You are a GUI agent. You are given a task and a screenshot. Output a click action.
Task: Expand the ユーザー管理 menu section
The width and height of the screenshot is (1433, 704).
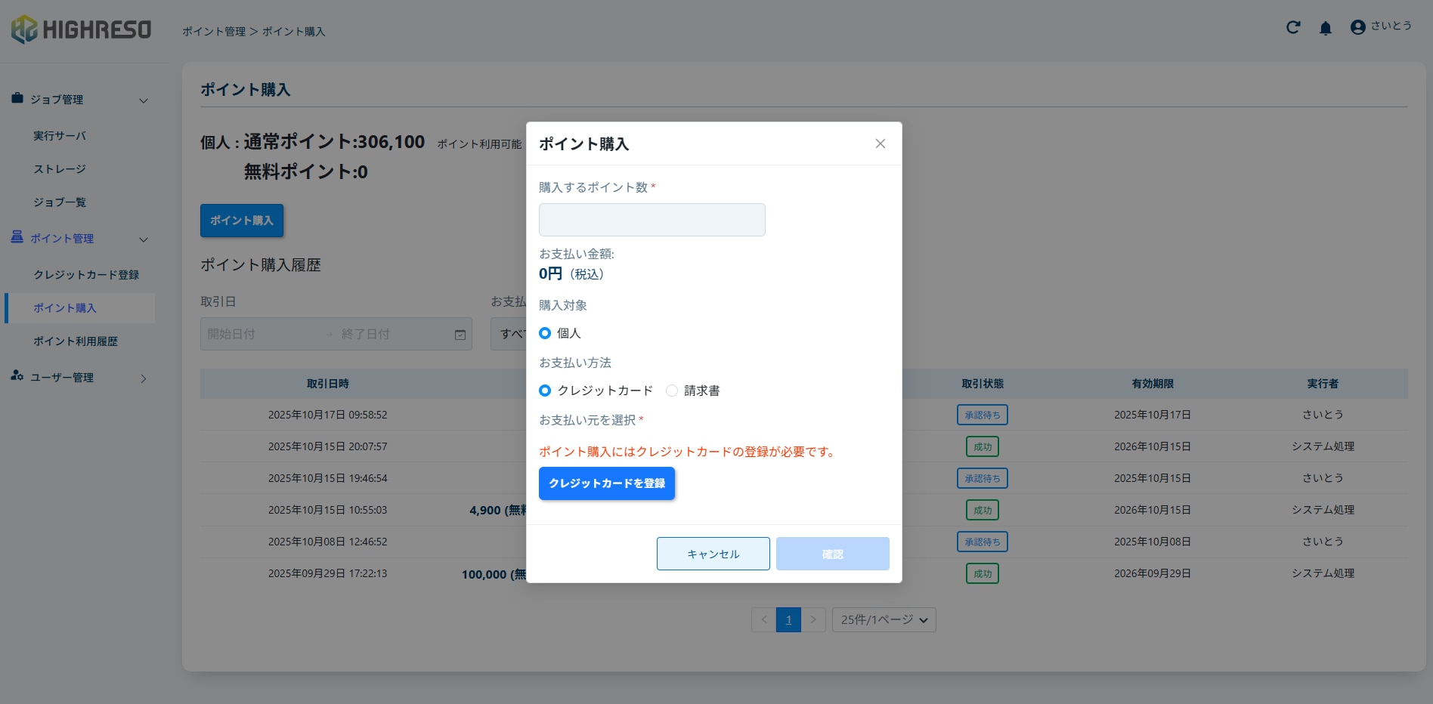click(144, 378)
